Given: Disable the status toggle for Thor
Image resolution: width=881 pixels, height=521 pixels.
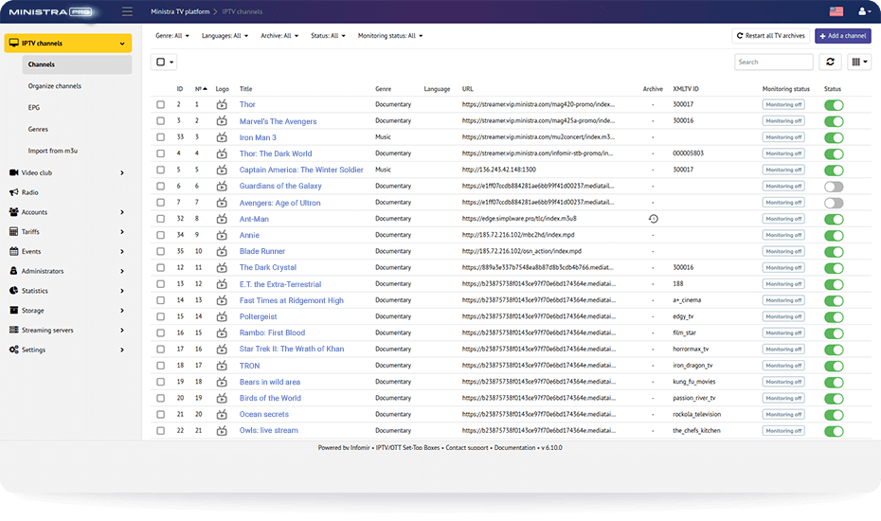Looking at the screenshot, I should click(x=834, y=105).
